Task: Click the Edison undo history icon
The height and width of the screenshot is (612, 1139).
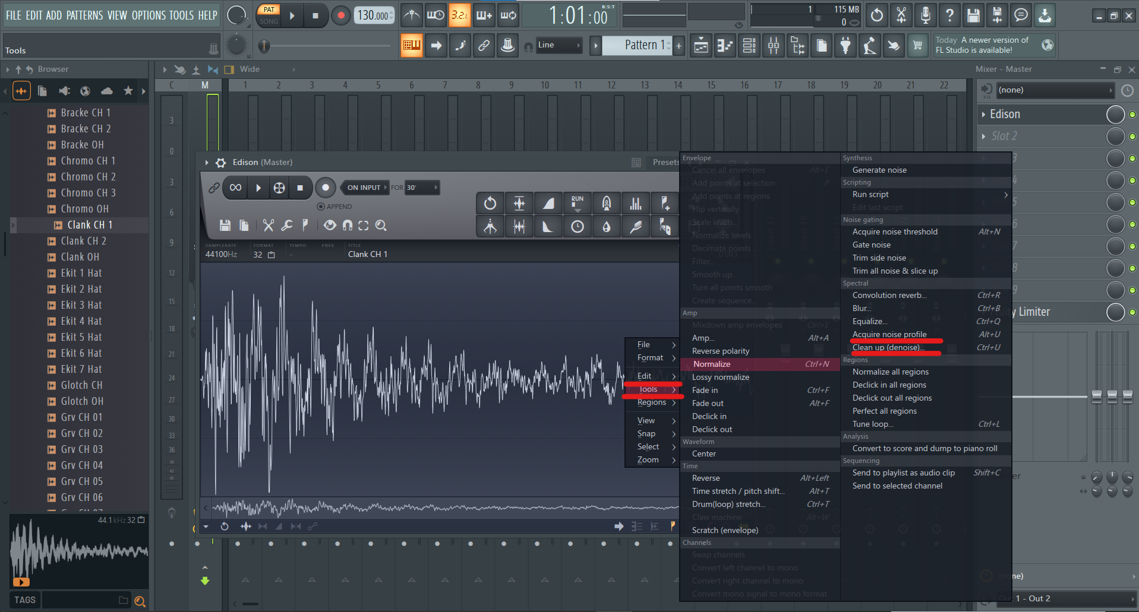Action: click(490, 204)
